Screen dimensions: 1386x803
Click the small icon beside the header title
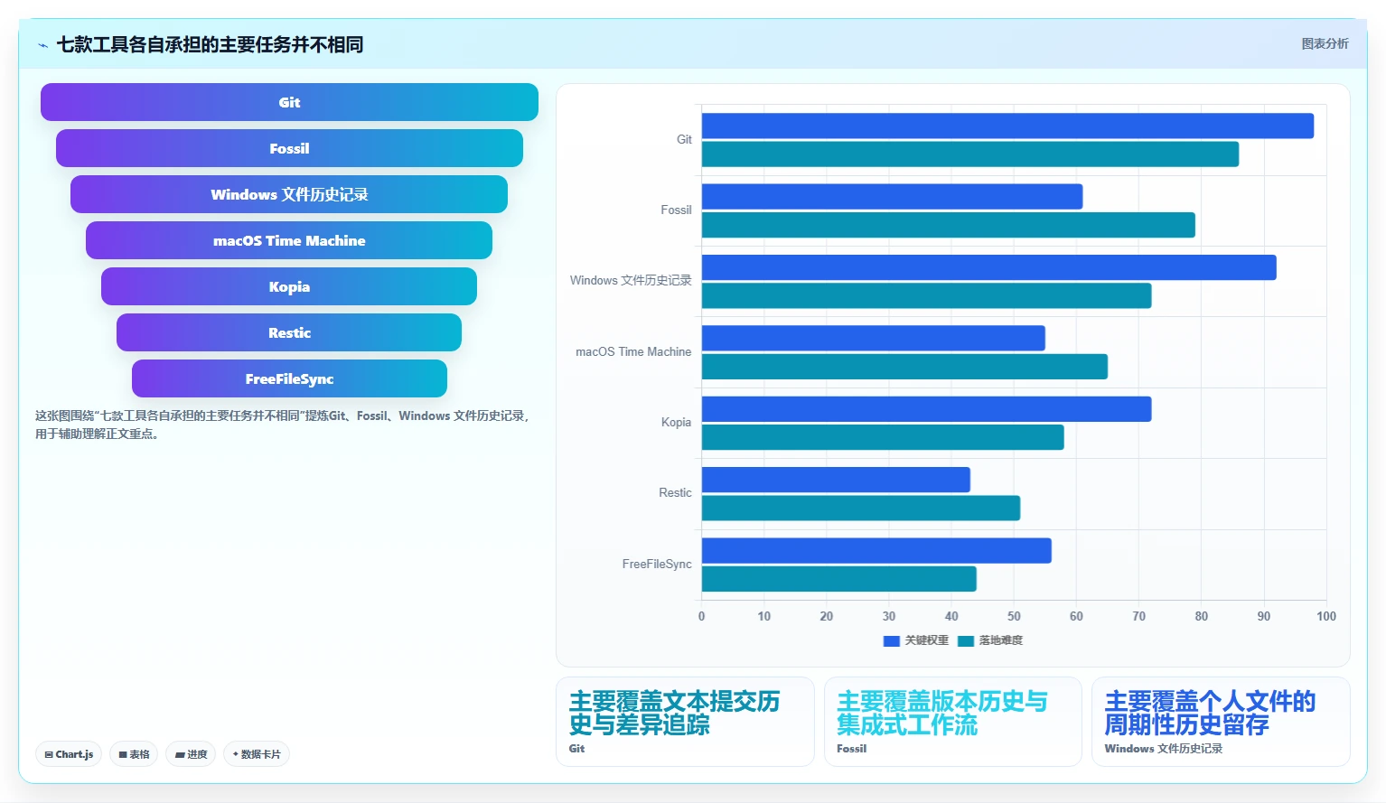coord(42,45)
